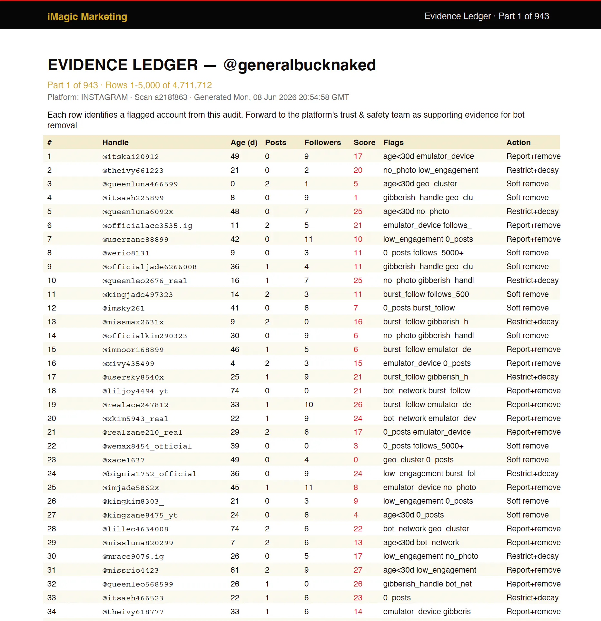Select handle @xkim5943_real

pyautogui.click(x=135, y=419)
